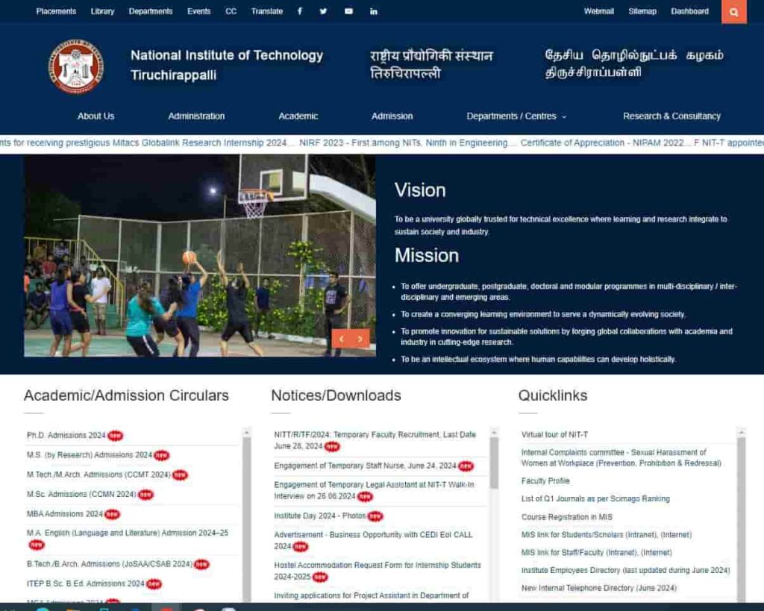Select the LinkedIn icon

(373, 11)
